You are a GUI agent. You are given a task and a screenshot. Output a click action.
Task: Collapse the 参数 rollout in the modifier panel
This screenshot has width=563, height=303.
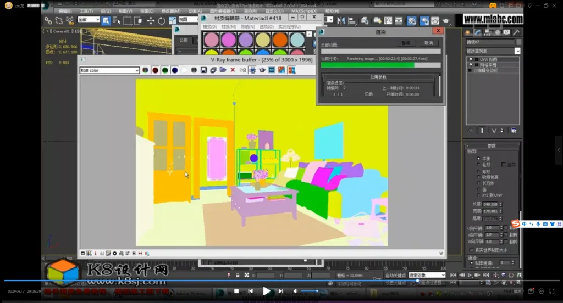point(492,146)
